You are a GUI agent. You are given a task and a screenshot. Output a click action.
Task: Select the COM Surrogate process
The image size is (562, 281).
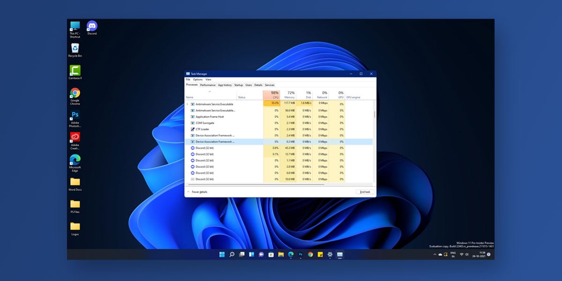279,123
